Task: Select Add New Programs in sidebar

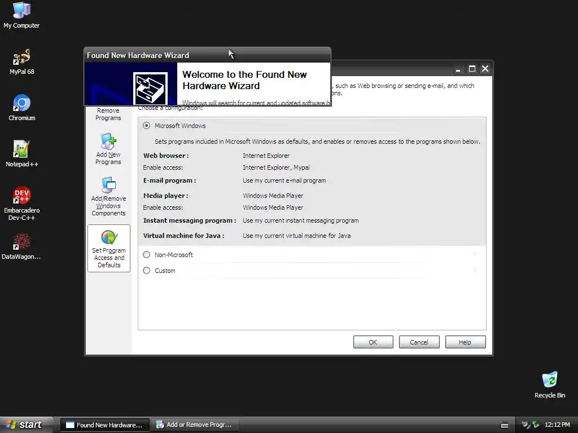Action: (108, 149)
